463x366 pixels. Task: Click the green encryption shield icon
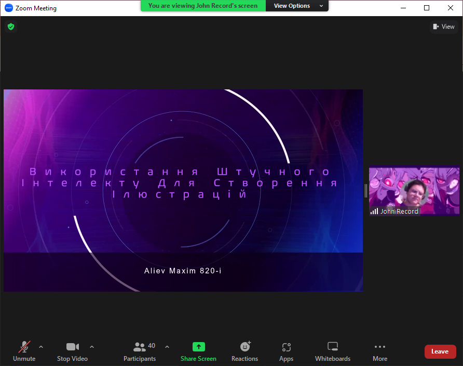(x=11, y=27)
